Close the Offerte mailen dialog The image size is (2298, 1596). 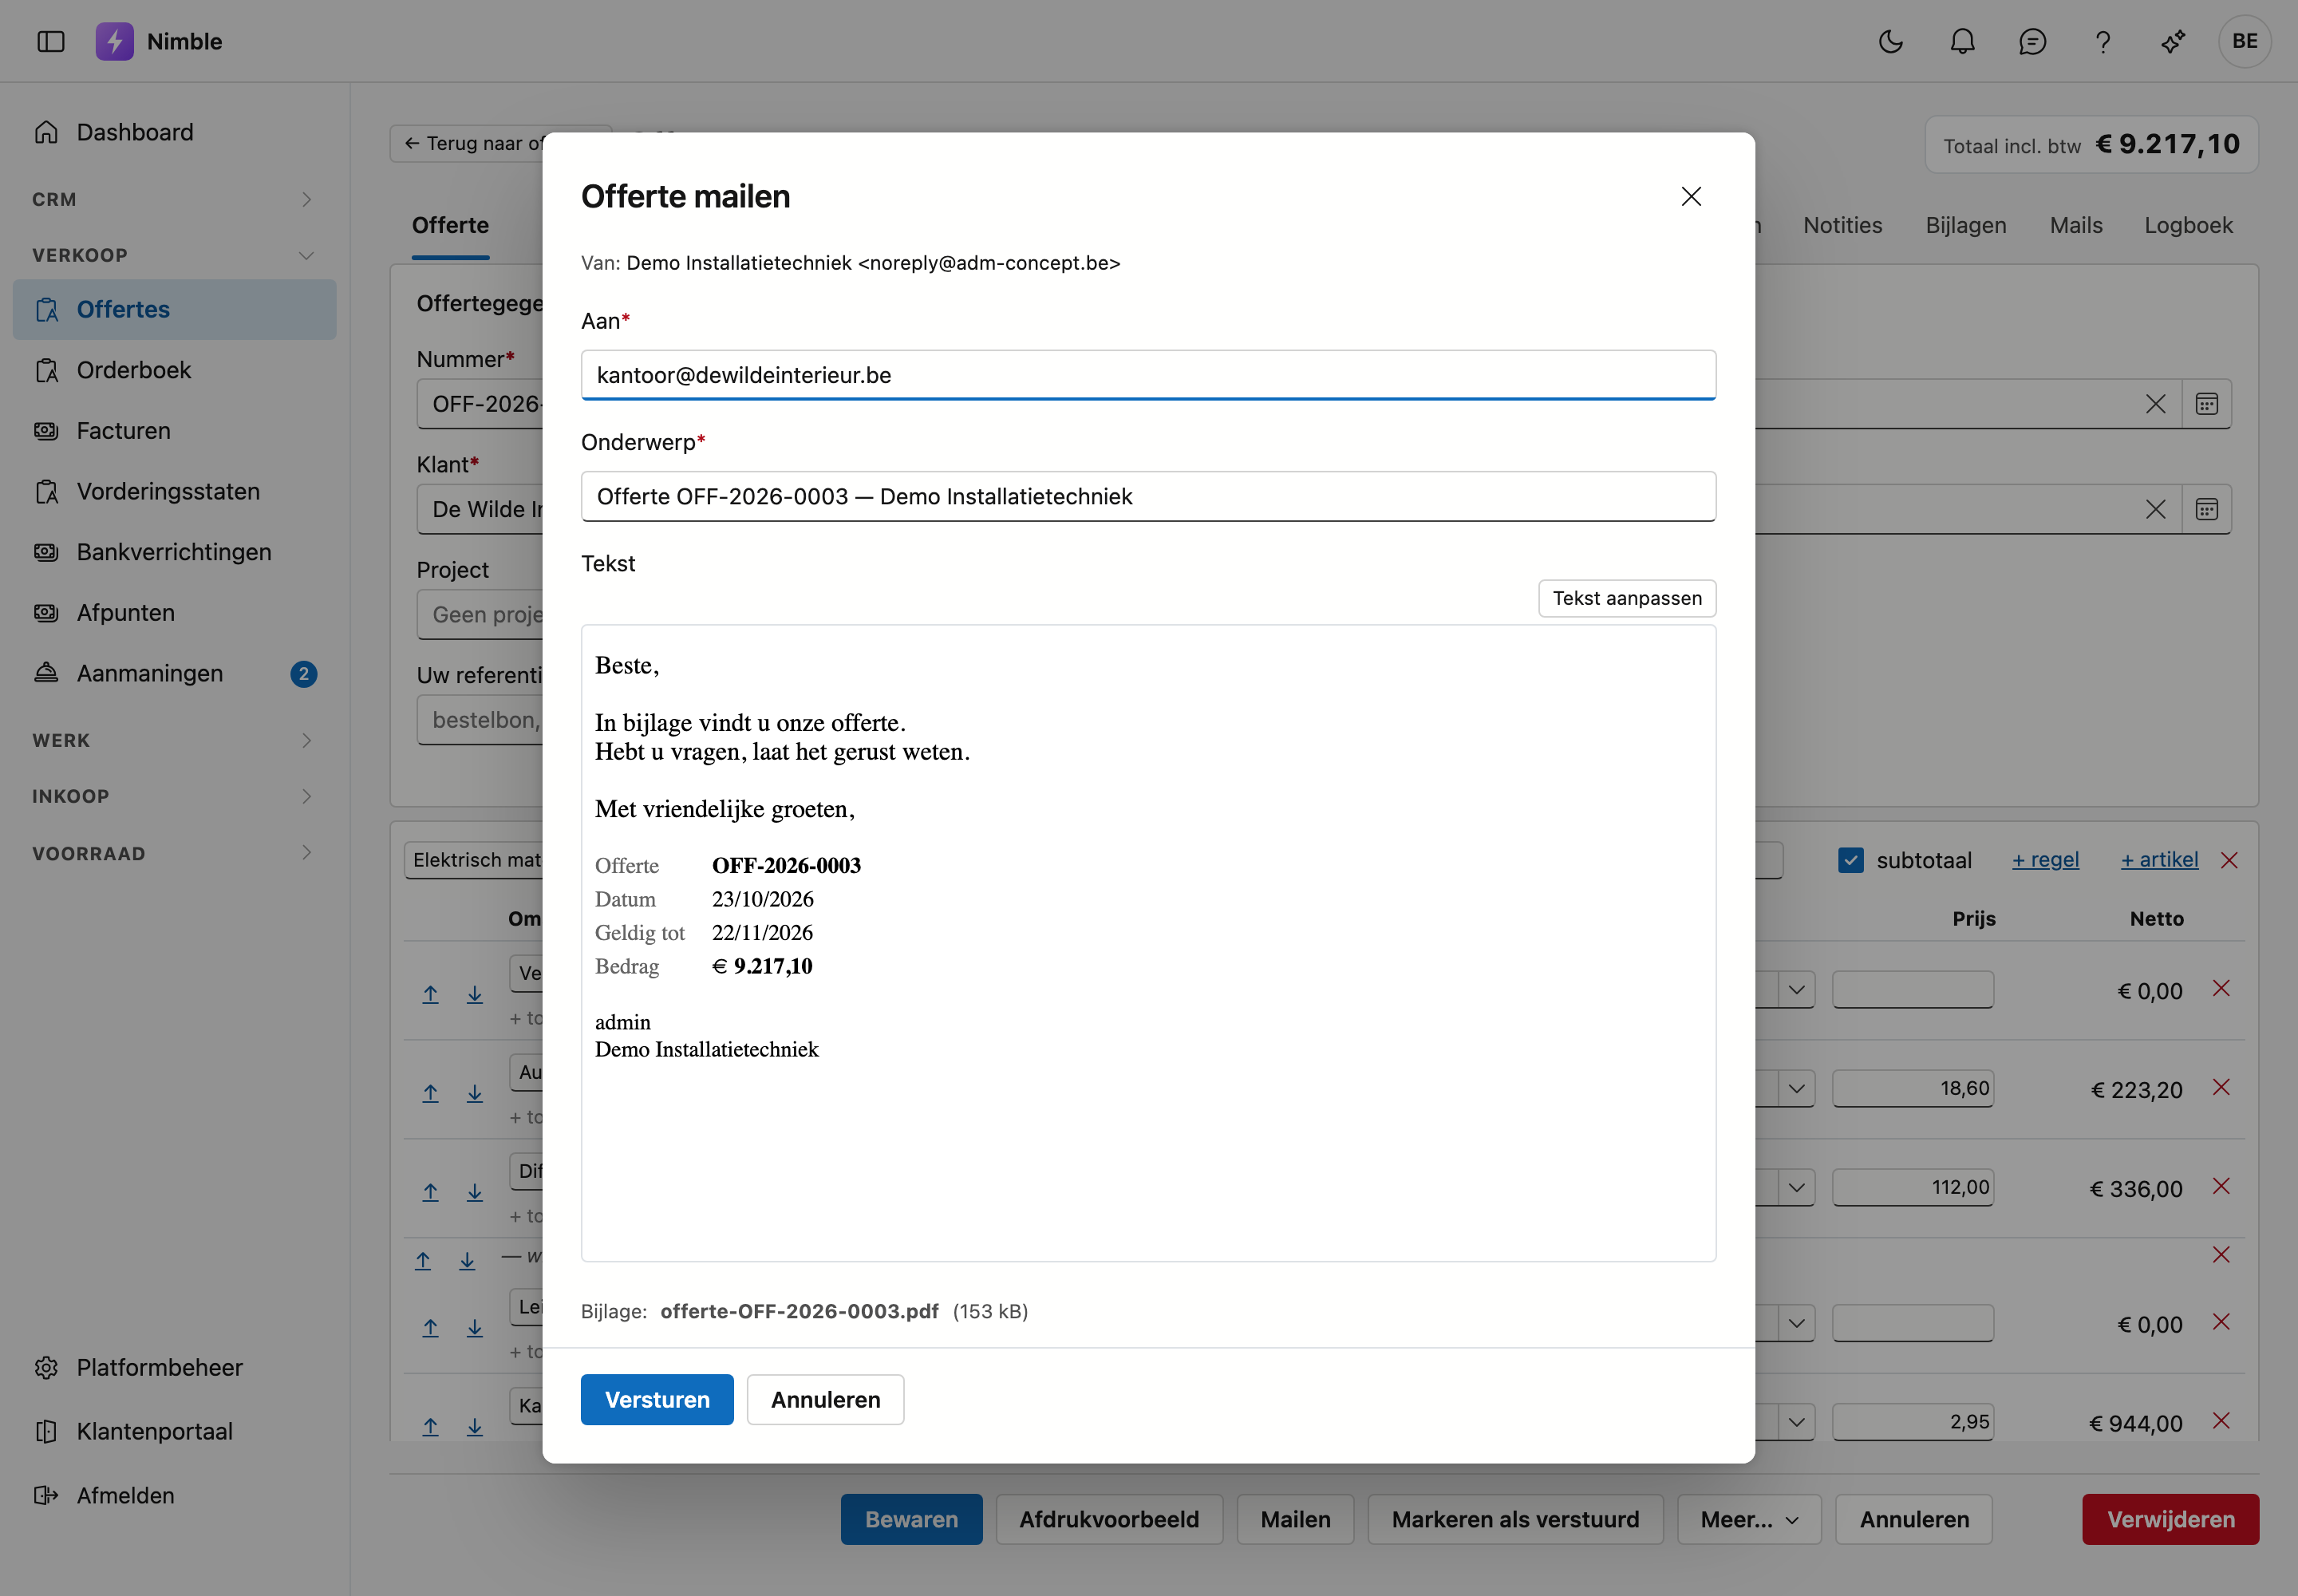tap(1690, 196)
